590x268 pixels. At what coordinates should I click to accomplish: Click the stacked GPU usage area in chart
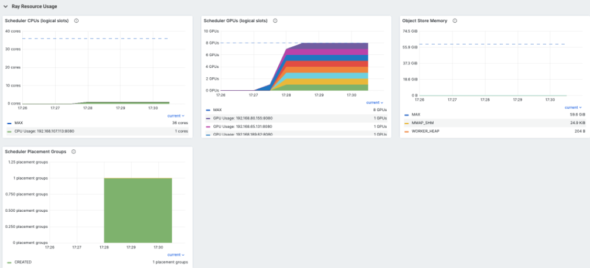point(328,67)
